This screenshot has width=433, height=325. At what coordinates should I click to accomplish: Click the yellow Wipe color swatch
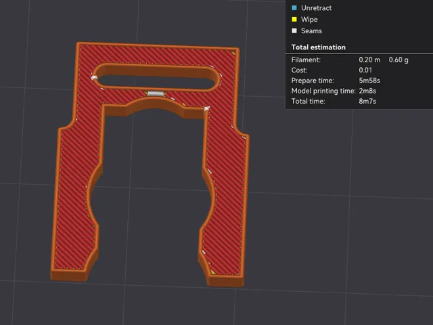click(x=294, y=20)
